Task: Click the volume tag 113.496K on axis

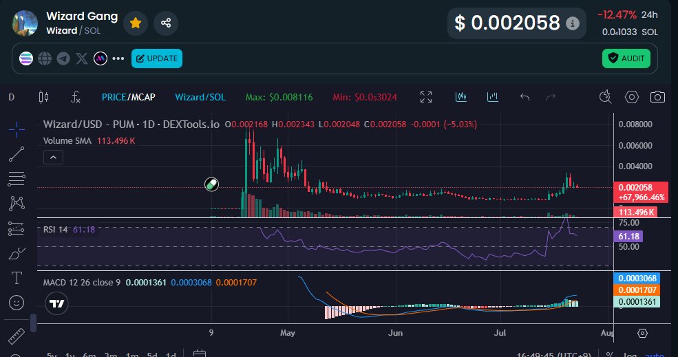Action: click(x=635, y=213)
